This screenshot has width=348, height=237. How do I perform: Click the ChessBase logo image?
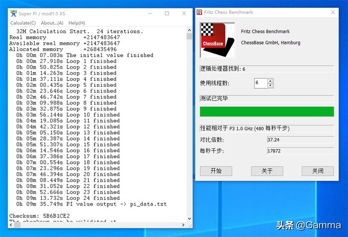coord(218,40)
